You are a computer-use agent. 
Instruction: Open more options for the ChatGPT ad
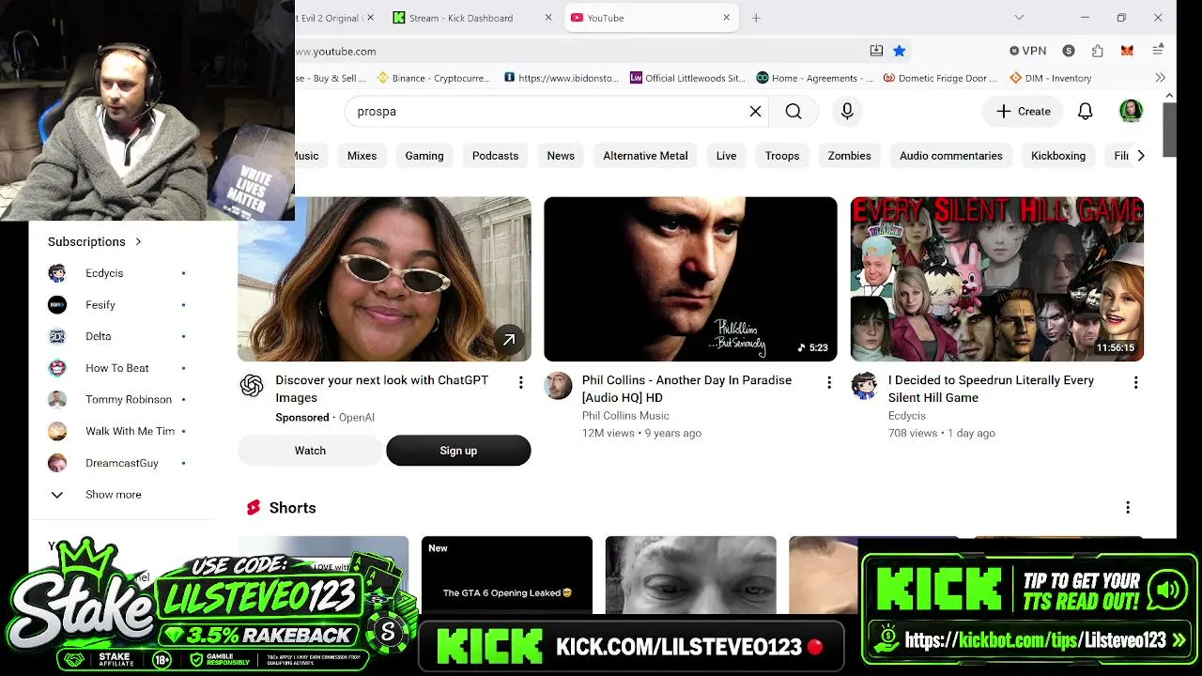pyautogui.click(x=521, y=382)
